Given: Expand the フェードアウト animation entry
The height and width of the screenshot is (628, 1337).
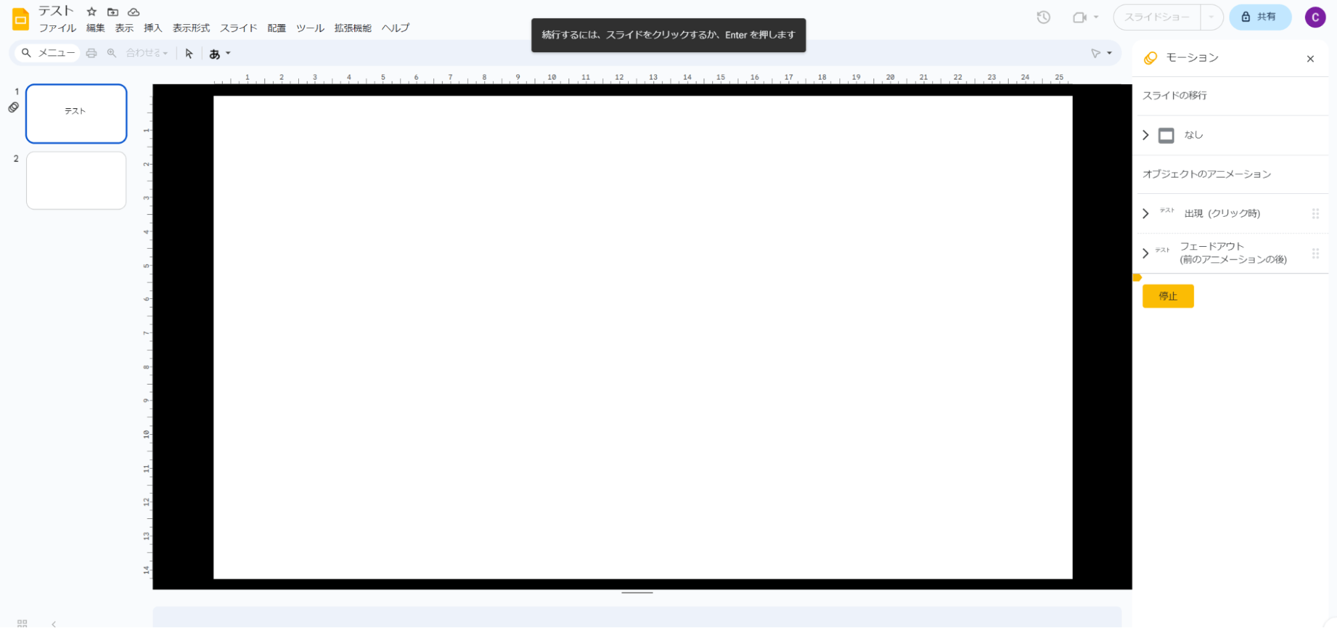Looking at the screenshot, I should [x=1146, y=253].
